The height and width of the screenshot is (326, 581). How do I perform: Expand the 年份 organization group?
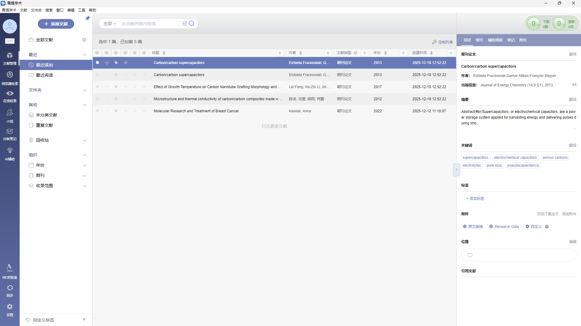tap(84, 165)
